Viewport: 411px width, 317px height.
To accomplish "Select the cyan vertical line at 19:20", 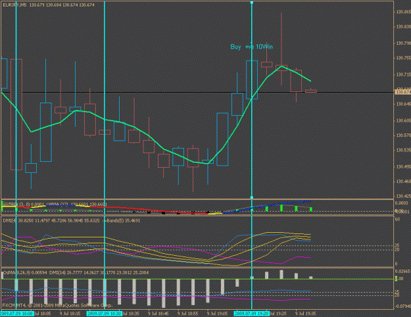I will point(252,99).
